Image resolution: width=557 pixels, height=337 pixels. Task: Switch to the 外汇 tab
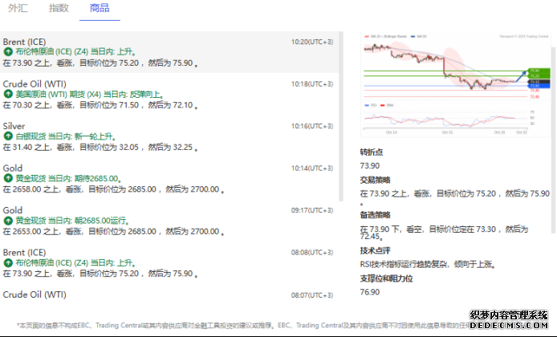coord(18,8)
